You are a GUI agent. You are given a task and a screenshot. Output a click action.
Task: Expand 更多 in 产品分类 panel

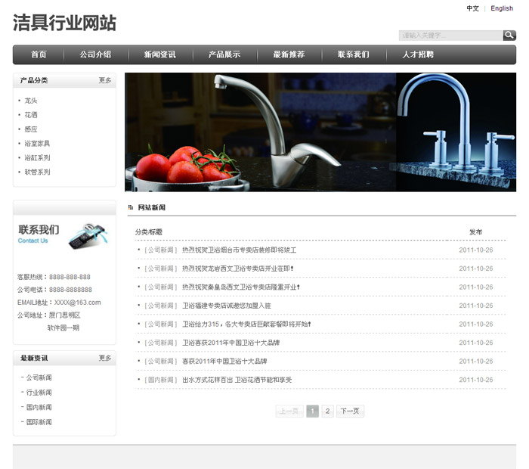pos(105,80)
